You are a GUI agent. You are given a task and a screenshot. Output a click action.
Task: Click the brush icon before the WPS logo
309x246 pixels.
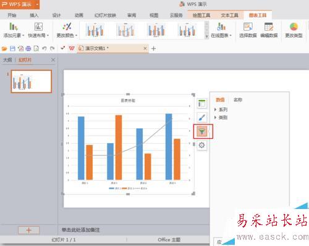[63, 48]
